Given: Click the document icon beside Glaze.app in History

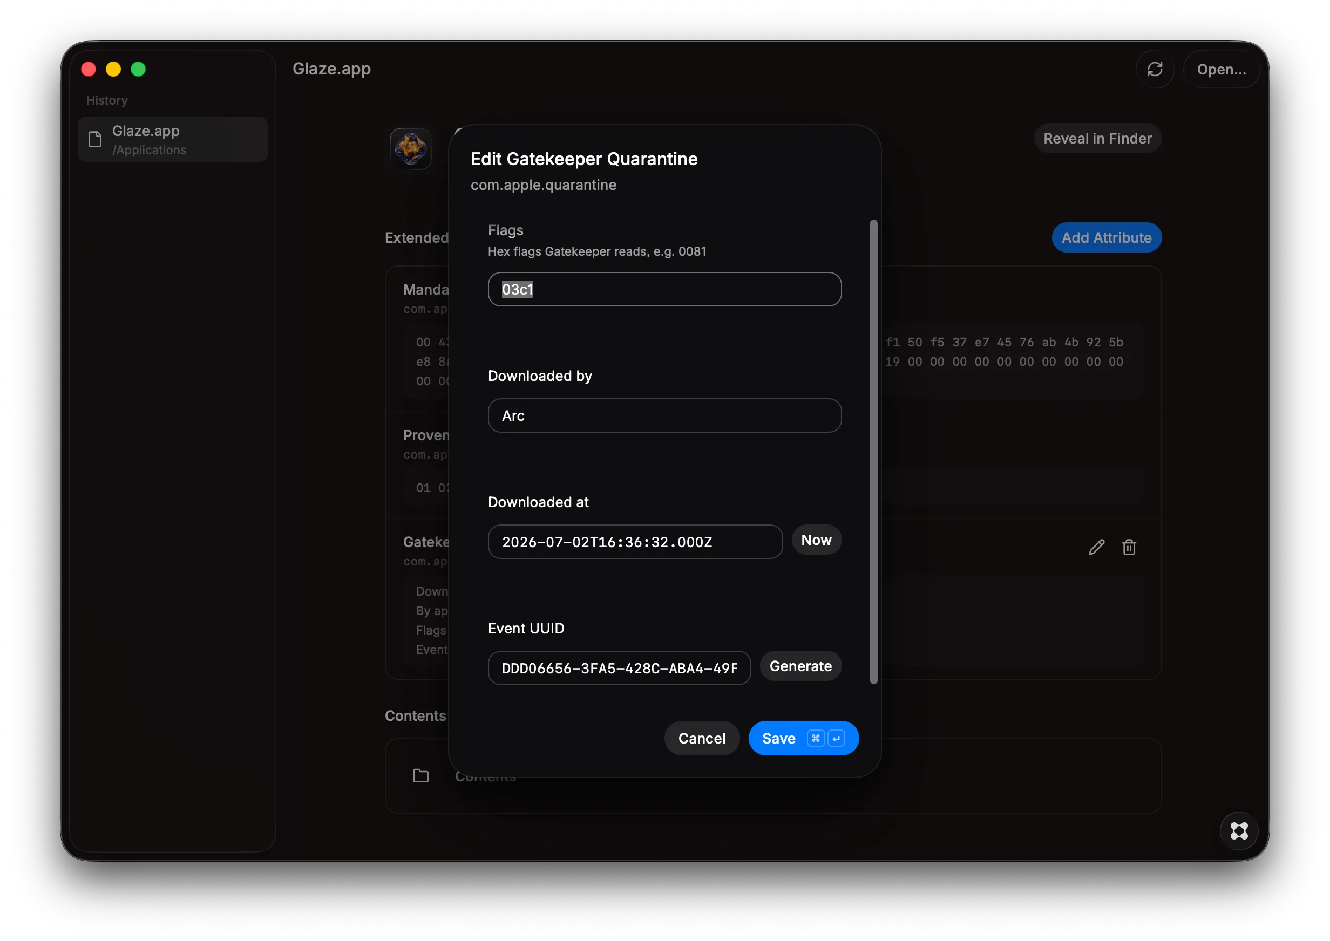Looking at the screenshot, I should (95, 140).
